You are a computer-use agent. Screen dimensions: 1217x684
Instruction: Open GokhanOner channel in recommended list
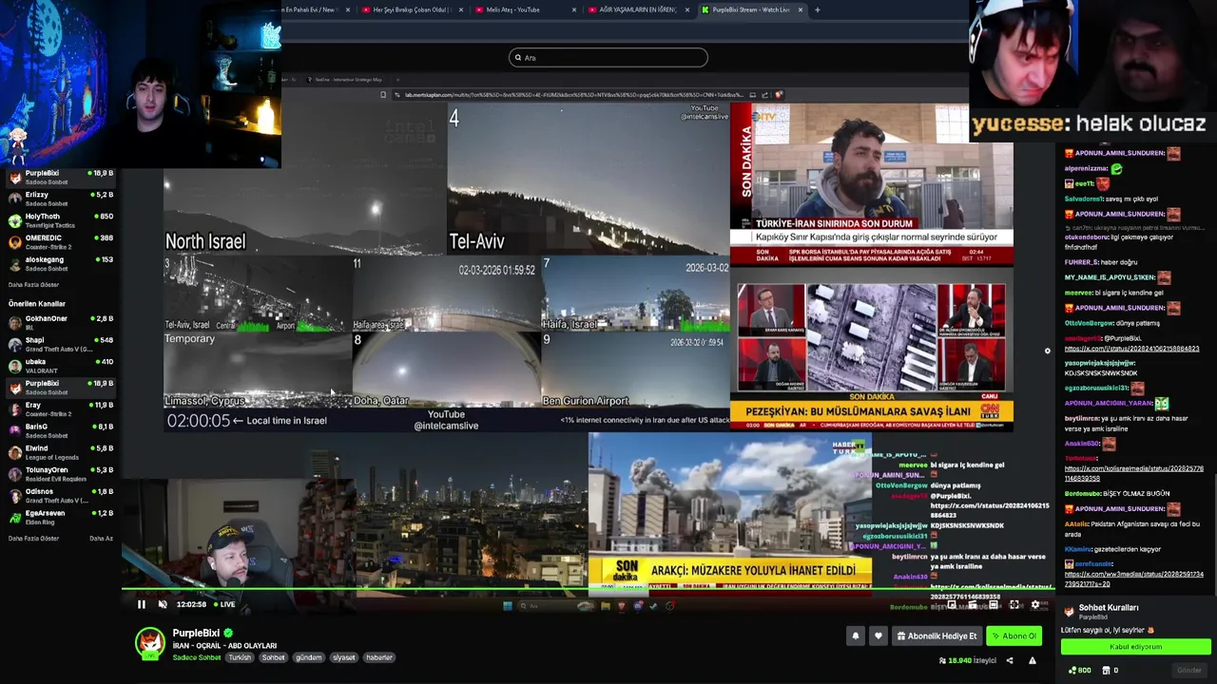tap(61, 323)
